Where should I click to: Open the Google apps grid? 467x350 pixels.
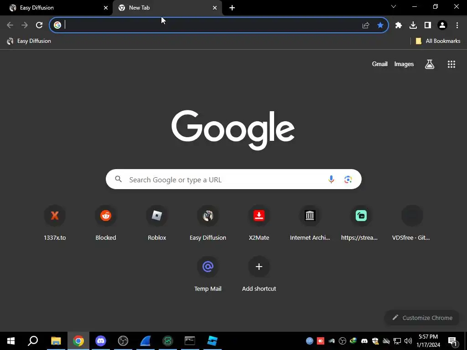[451, 64]
